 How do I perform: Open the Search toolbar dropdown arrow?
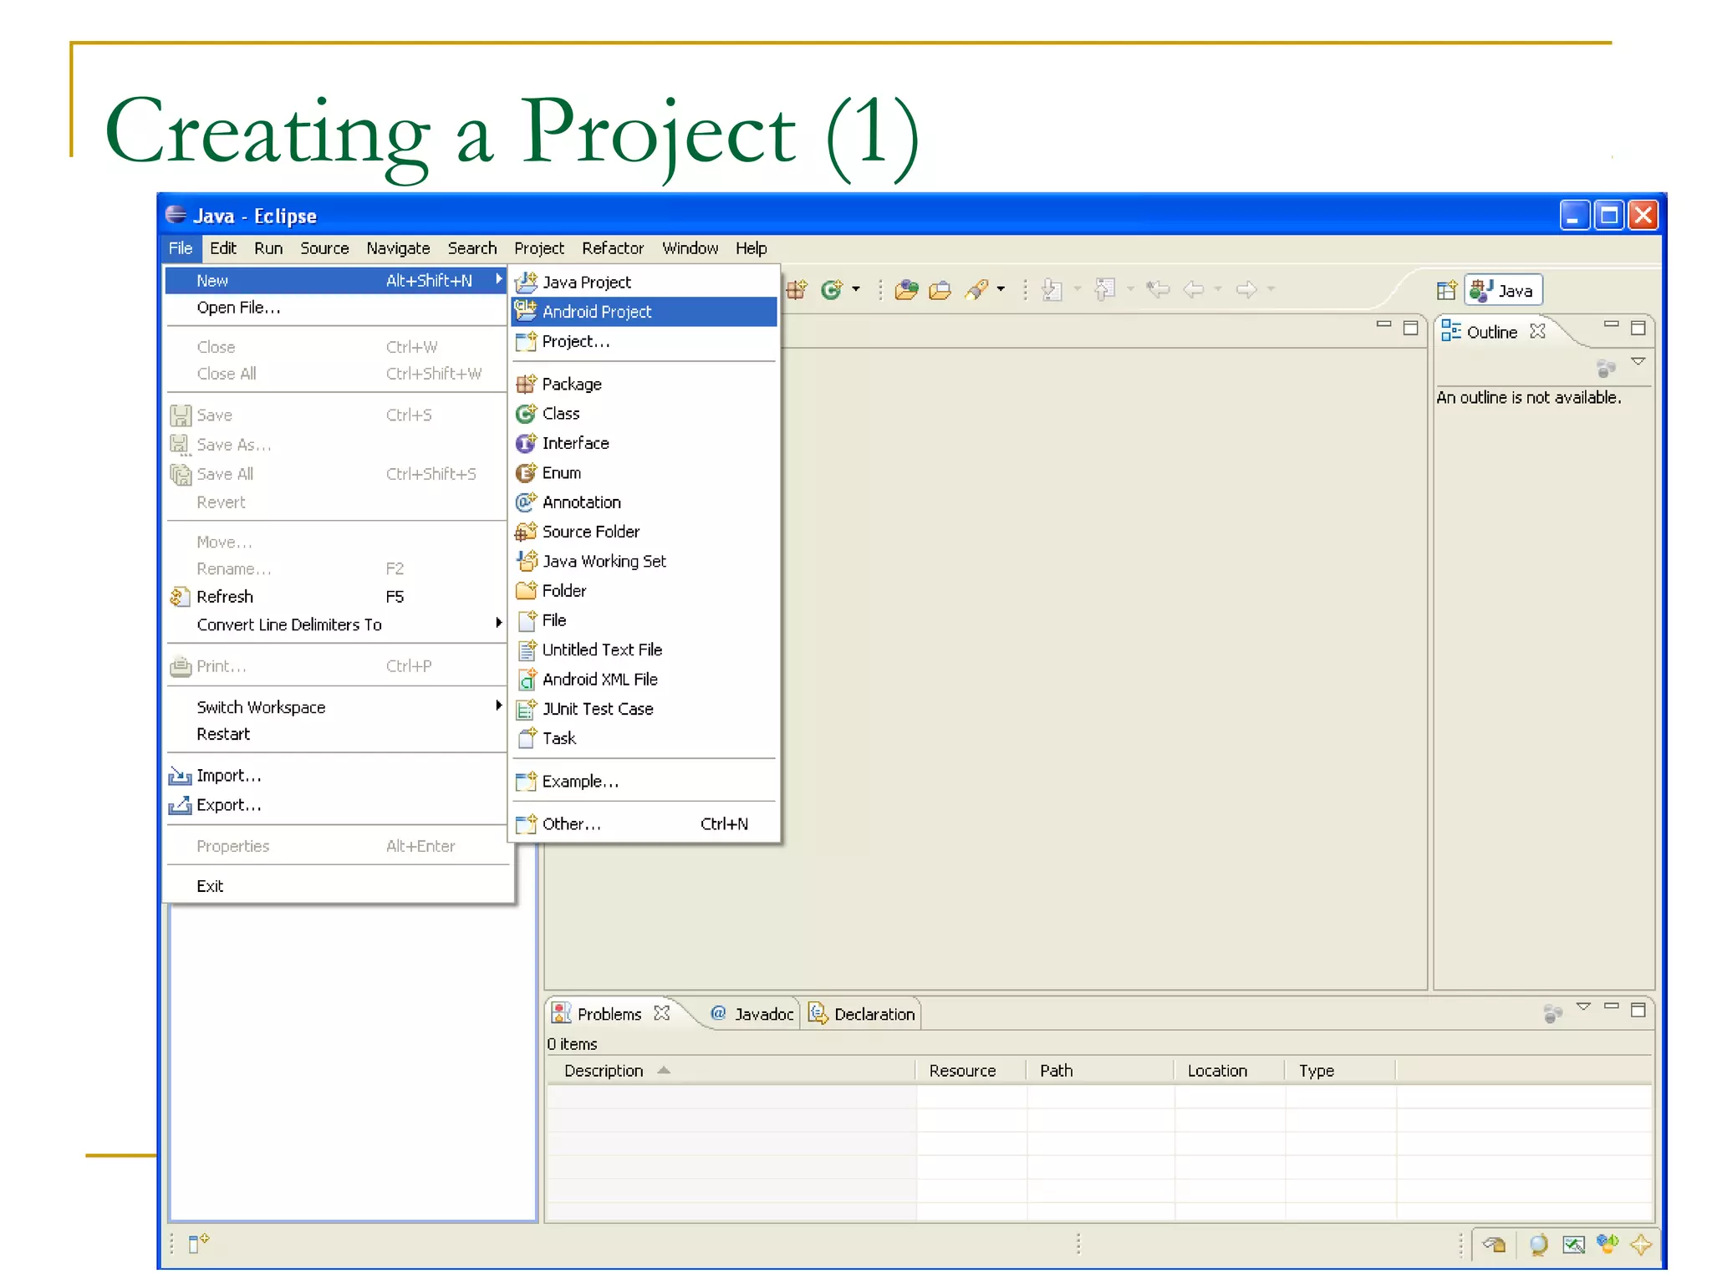click(1001, 290)
